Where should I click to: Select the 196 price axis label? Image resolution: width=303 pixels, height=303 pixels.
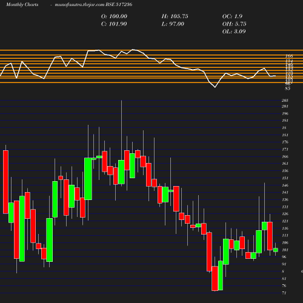coord(285,113)
